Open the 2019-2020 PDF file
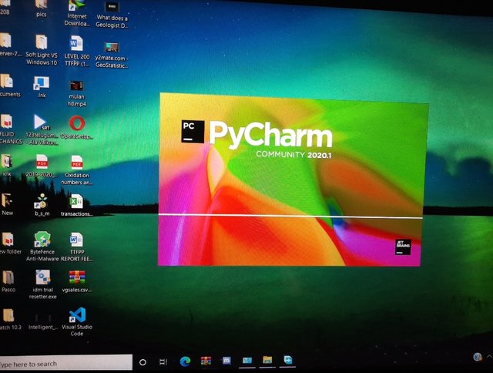493x373 pixels. coord(42,166)
